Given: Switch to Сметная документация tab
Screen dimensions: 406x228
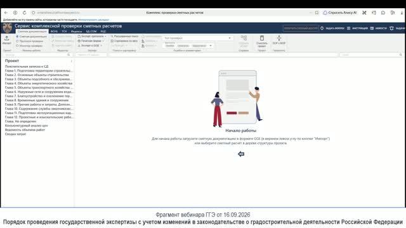Looking at the screenshot, I should coord(32,31).
